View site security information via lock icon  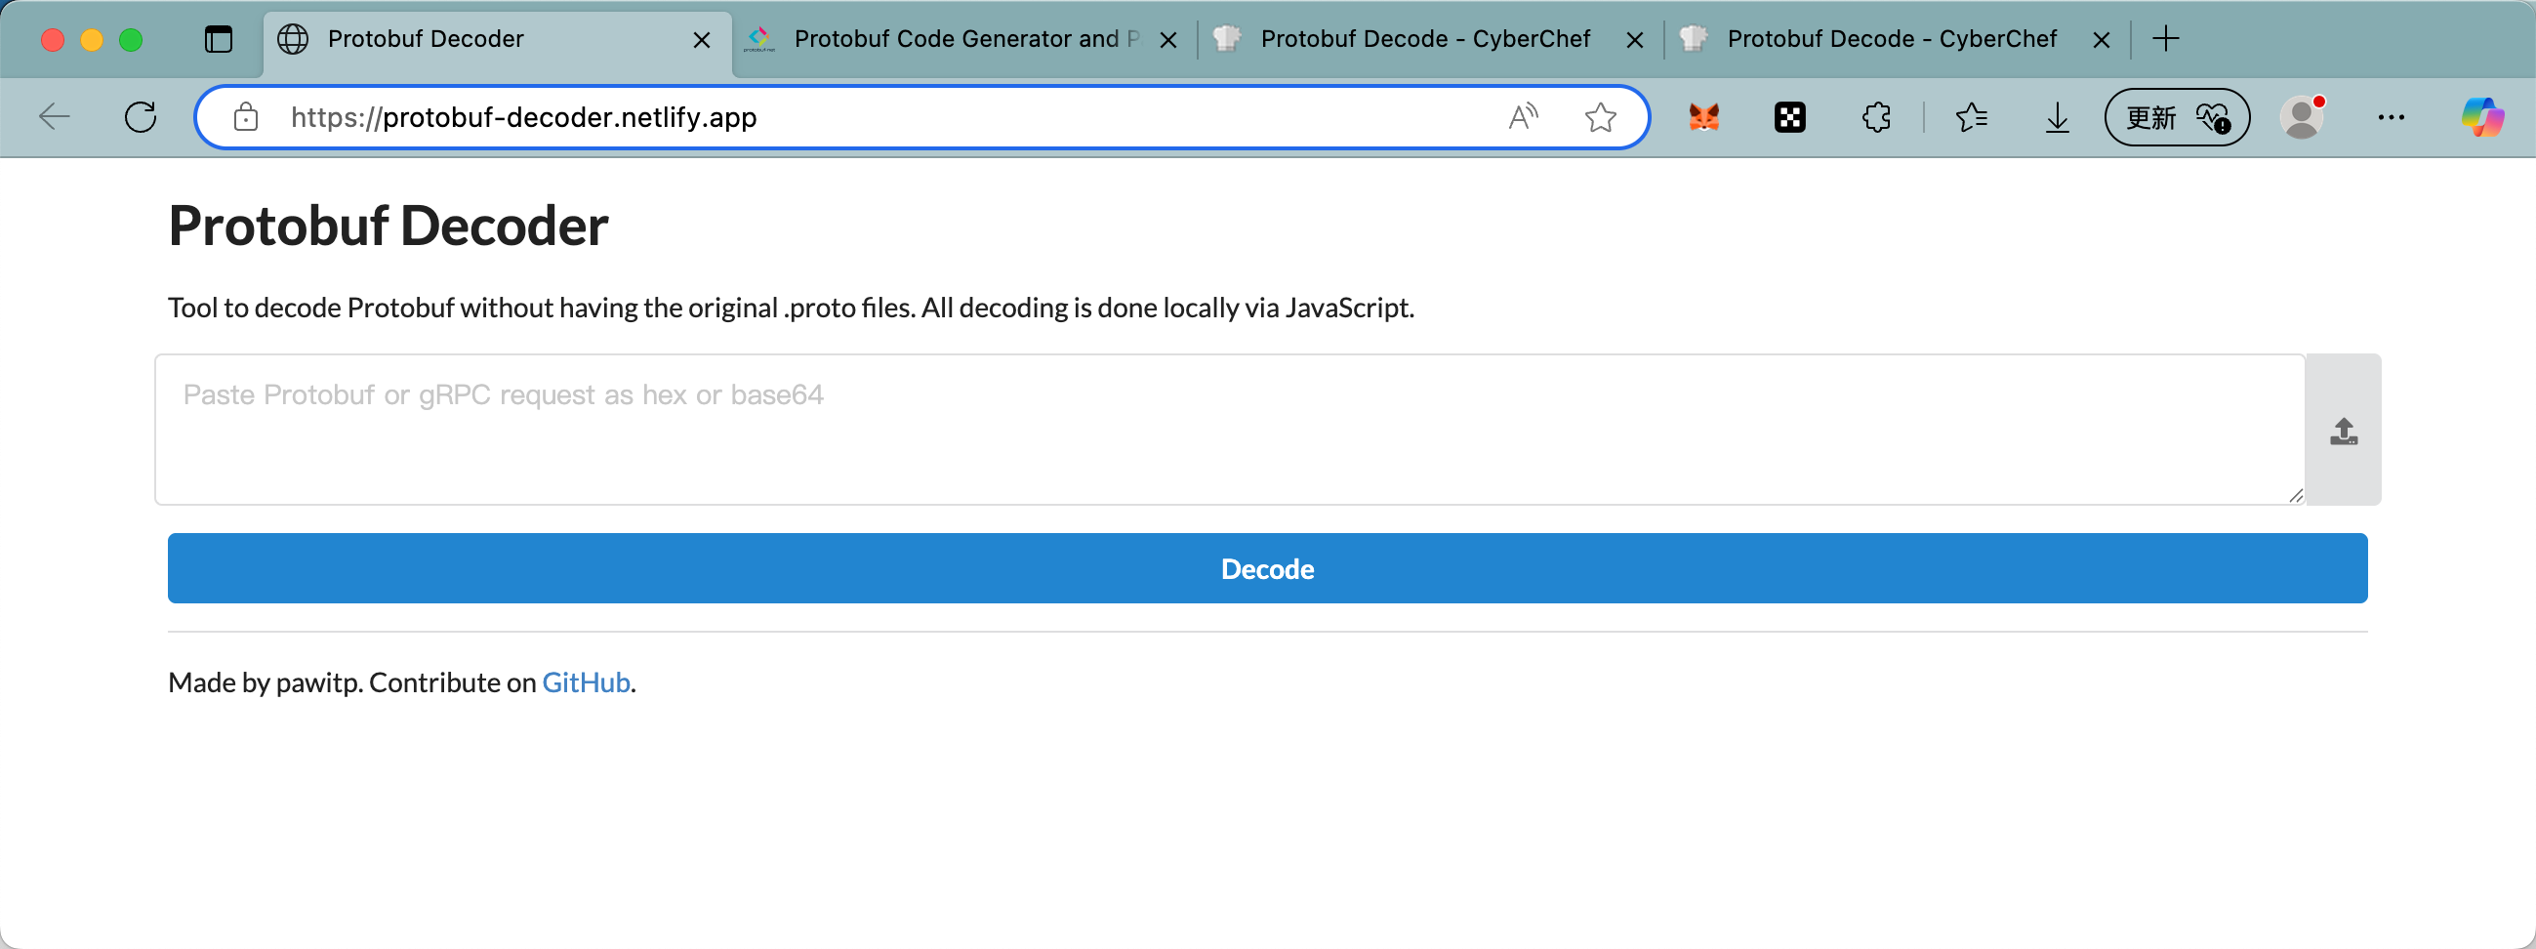(245, 116)
